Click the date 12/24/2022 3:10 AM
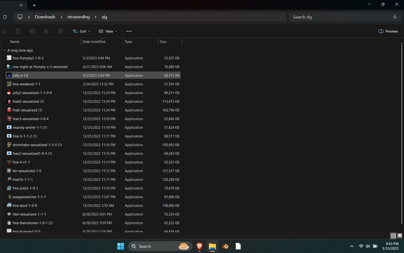 (x=98, y=205)
